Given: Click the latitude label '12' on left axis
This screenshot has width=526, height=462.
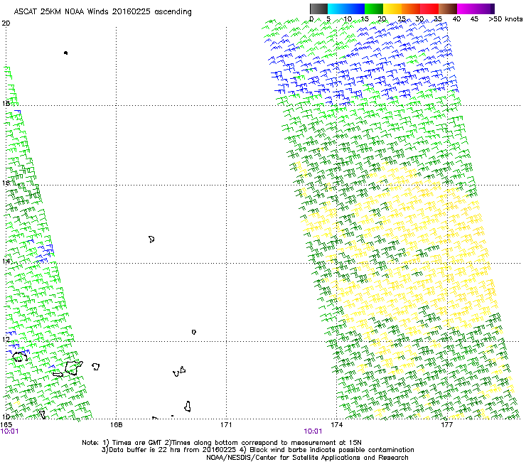Looking at the screenshot, I should tap(6, 339).
